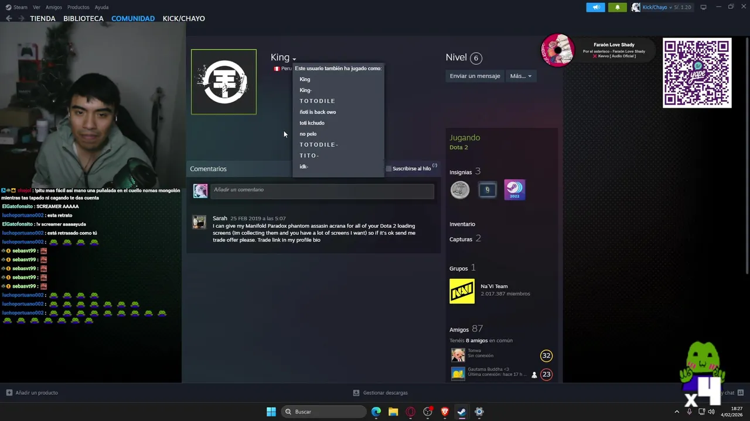750x421 pixels.
Task: Click the Dota 2 game link
Action: click(459, 147)
